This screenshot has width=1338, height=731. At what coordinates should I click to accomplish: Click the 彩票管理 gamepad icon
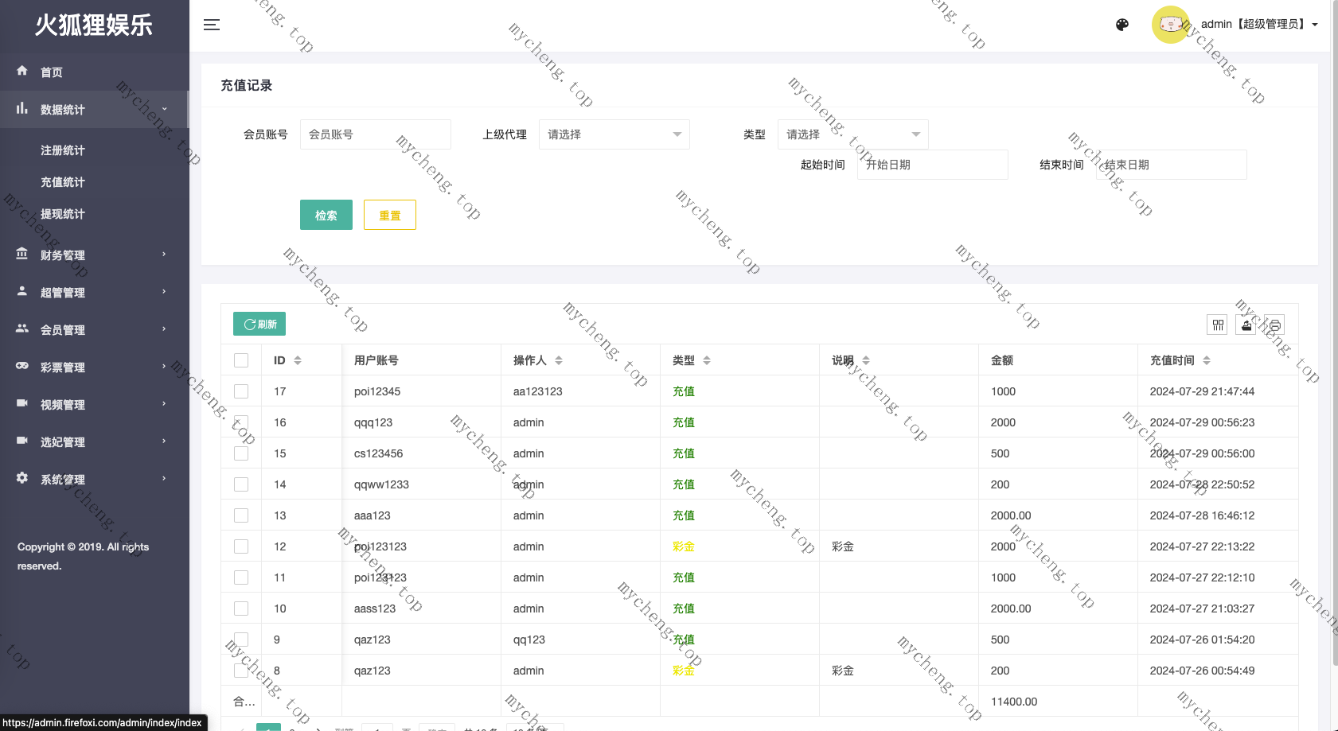click(x=22, y=366)
